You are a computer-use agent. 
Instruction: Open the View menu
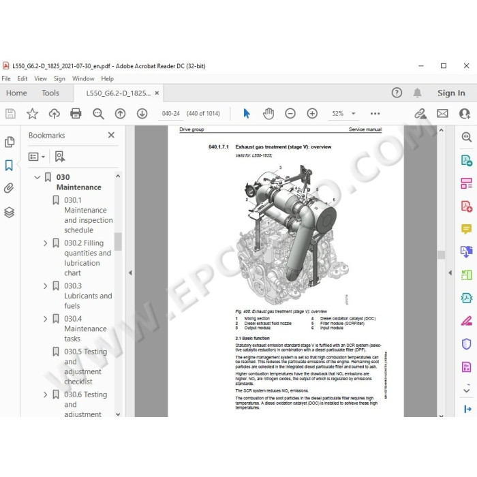[40, 79]
